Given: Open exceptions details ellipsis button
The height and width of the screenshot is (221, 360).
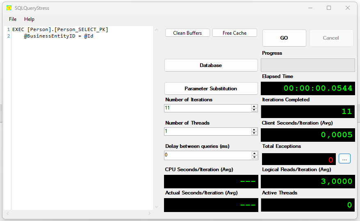Looking at the screenshot, I should 344,159.
